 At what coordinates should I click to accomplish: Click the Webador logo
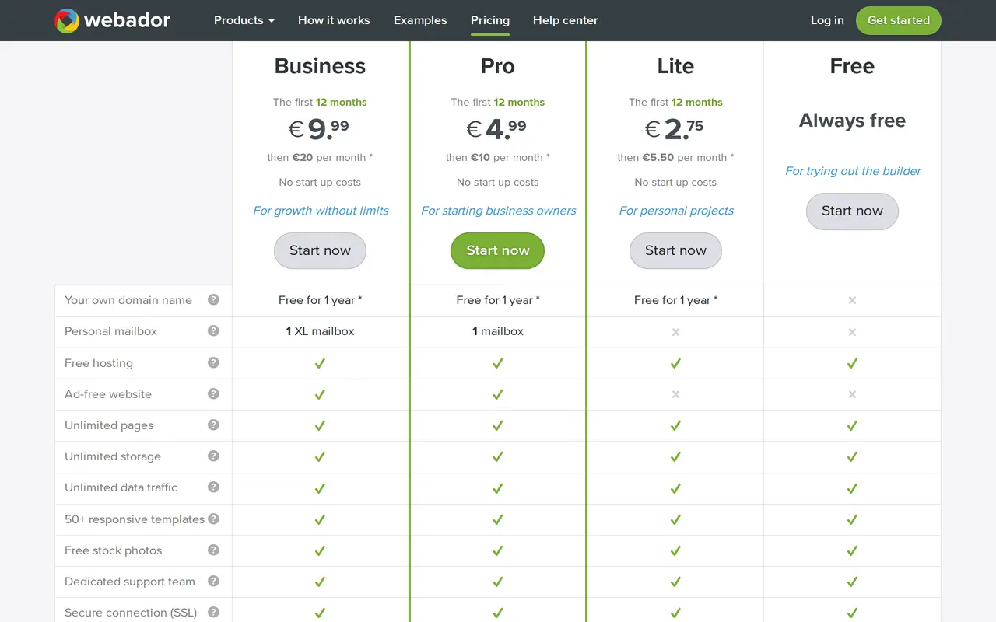113,20
